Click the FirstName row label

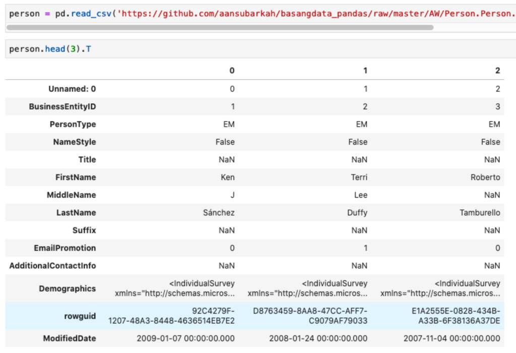pyautogui.click(x=76, y=178)
